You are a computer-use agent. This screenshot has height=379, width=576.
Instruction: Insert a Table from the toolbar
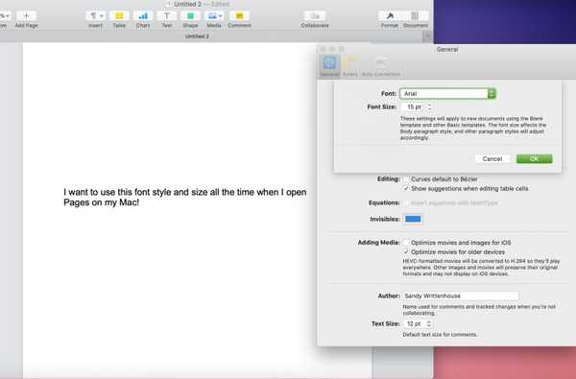click(119, 15)
